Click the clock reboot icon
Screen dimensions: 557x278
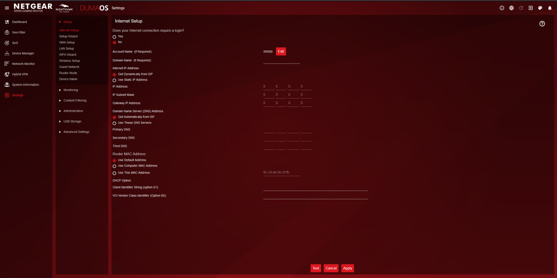click(x=521, y=8)
